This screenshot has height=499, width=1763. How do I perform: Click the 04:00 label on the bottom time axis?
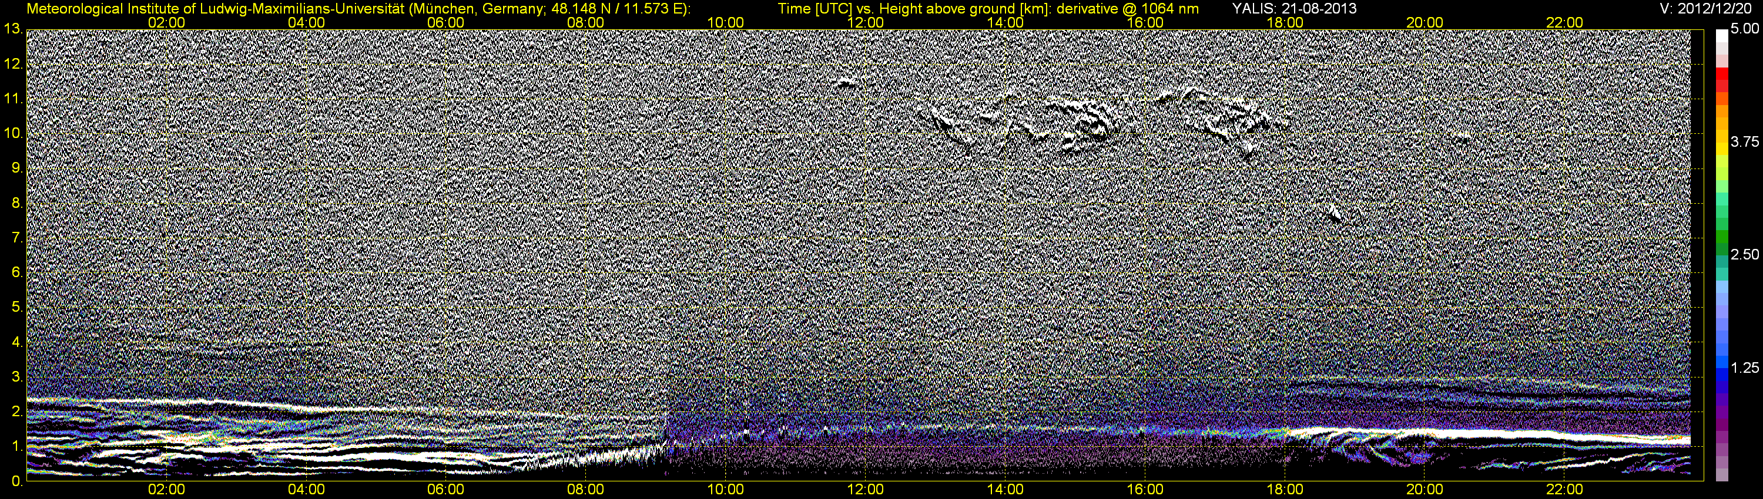point(307,490)
